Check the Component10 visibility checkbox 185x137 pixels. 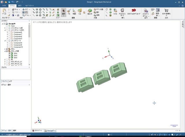[x=10, y=47]
